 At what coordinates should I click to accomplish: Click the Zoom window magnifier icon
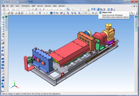(x=68, y=13)
